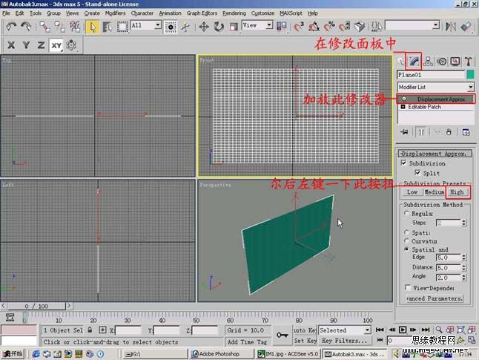Select the Scale tool
The width and height of the screenshot is (479, 360).
pos(234,27)
